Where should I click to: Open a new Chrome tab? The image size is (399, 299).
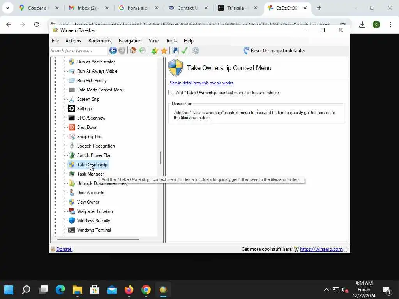(x=319, y=8)
